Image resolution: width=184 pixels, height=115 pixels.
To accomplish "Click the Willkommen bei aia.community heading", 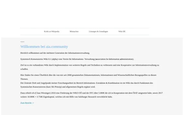I will pyautogui.click(x=44, y=47).
